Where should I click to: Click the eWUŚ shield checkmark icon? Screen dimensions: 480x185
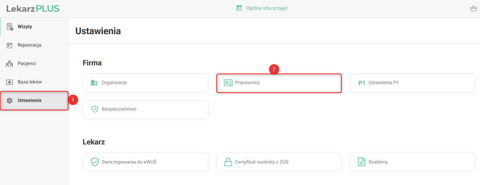(x=95, y=162)
